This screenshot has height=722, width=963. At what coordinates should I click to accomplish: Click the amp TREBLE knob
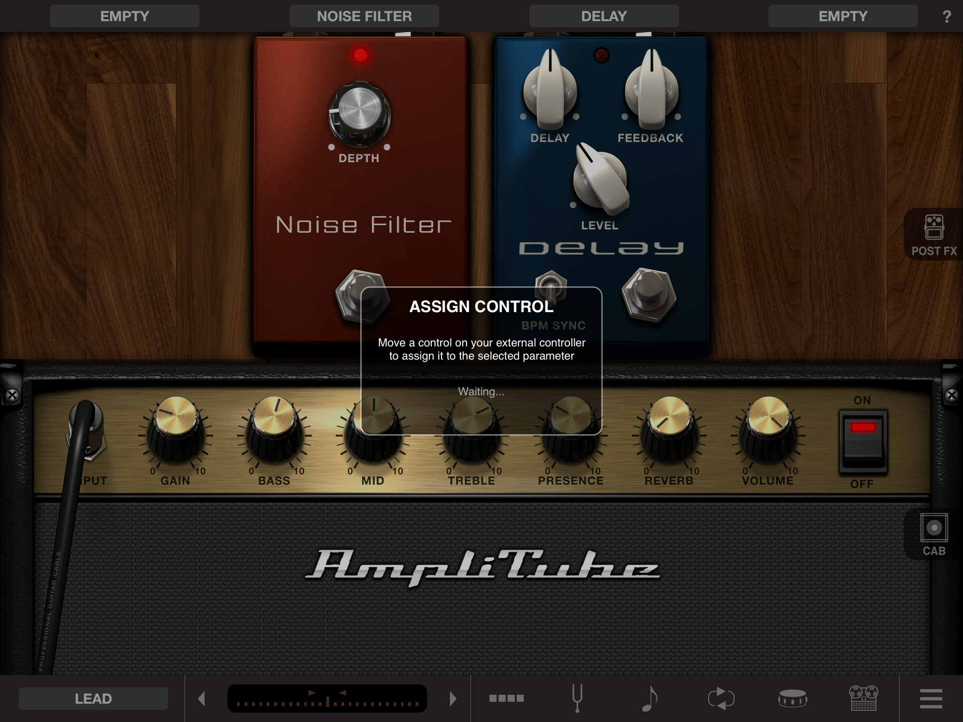tap(472, 429)
